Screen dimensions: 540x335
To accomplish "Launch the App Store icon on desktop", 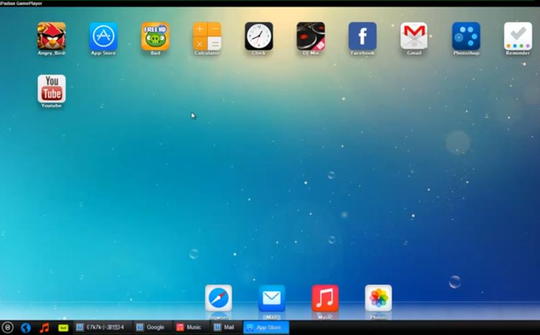I will [x=103, y=36].
